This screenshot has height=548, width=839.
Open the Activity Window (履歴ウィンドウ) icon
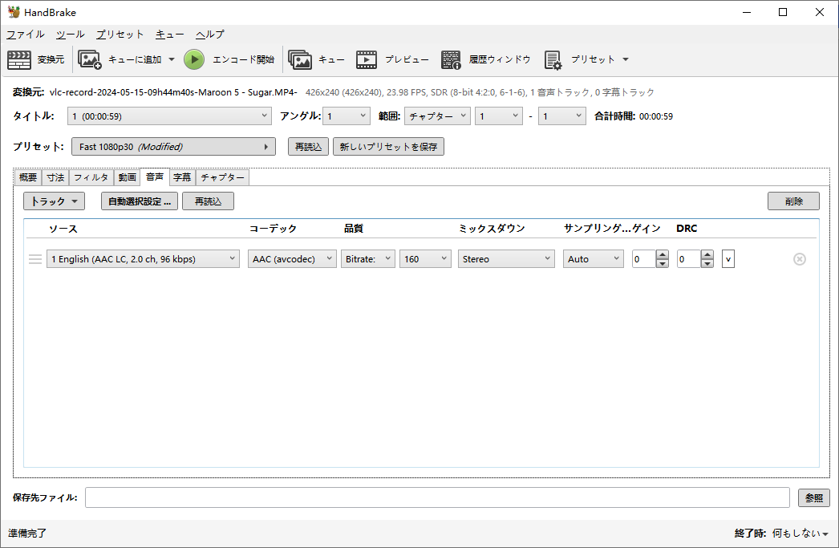click(x=451, y=59)
